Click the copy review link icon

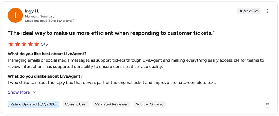click(x=268, y=104)
